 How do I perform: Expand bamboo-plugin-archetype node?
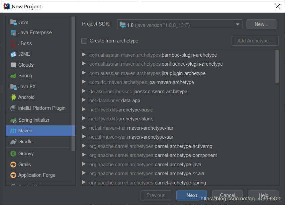tap(84, 54)
